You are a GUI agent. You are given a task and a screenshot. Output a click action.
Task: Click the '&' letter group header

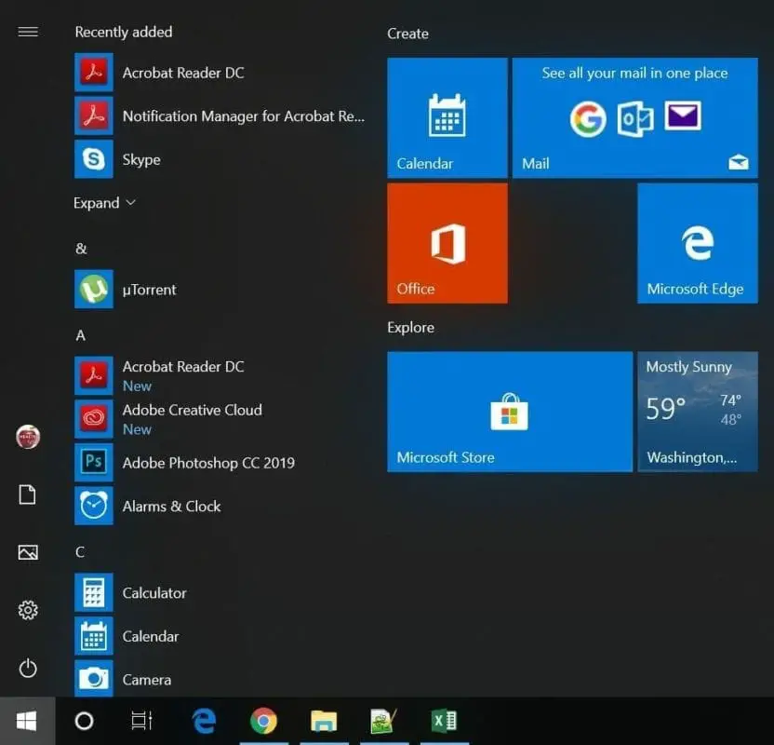click(x=81, y=249)
